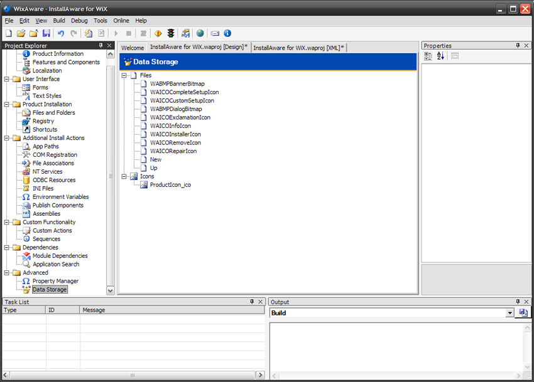534x382 pixels.
Task: Pin the Output panel
Action: (x=518, y=302)
